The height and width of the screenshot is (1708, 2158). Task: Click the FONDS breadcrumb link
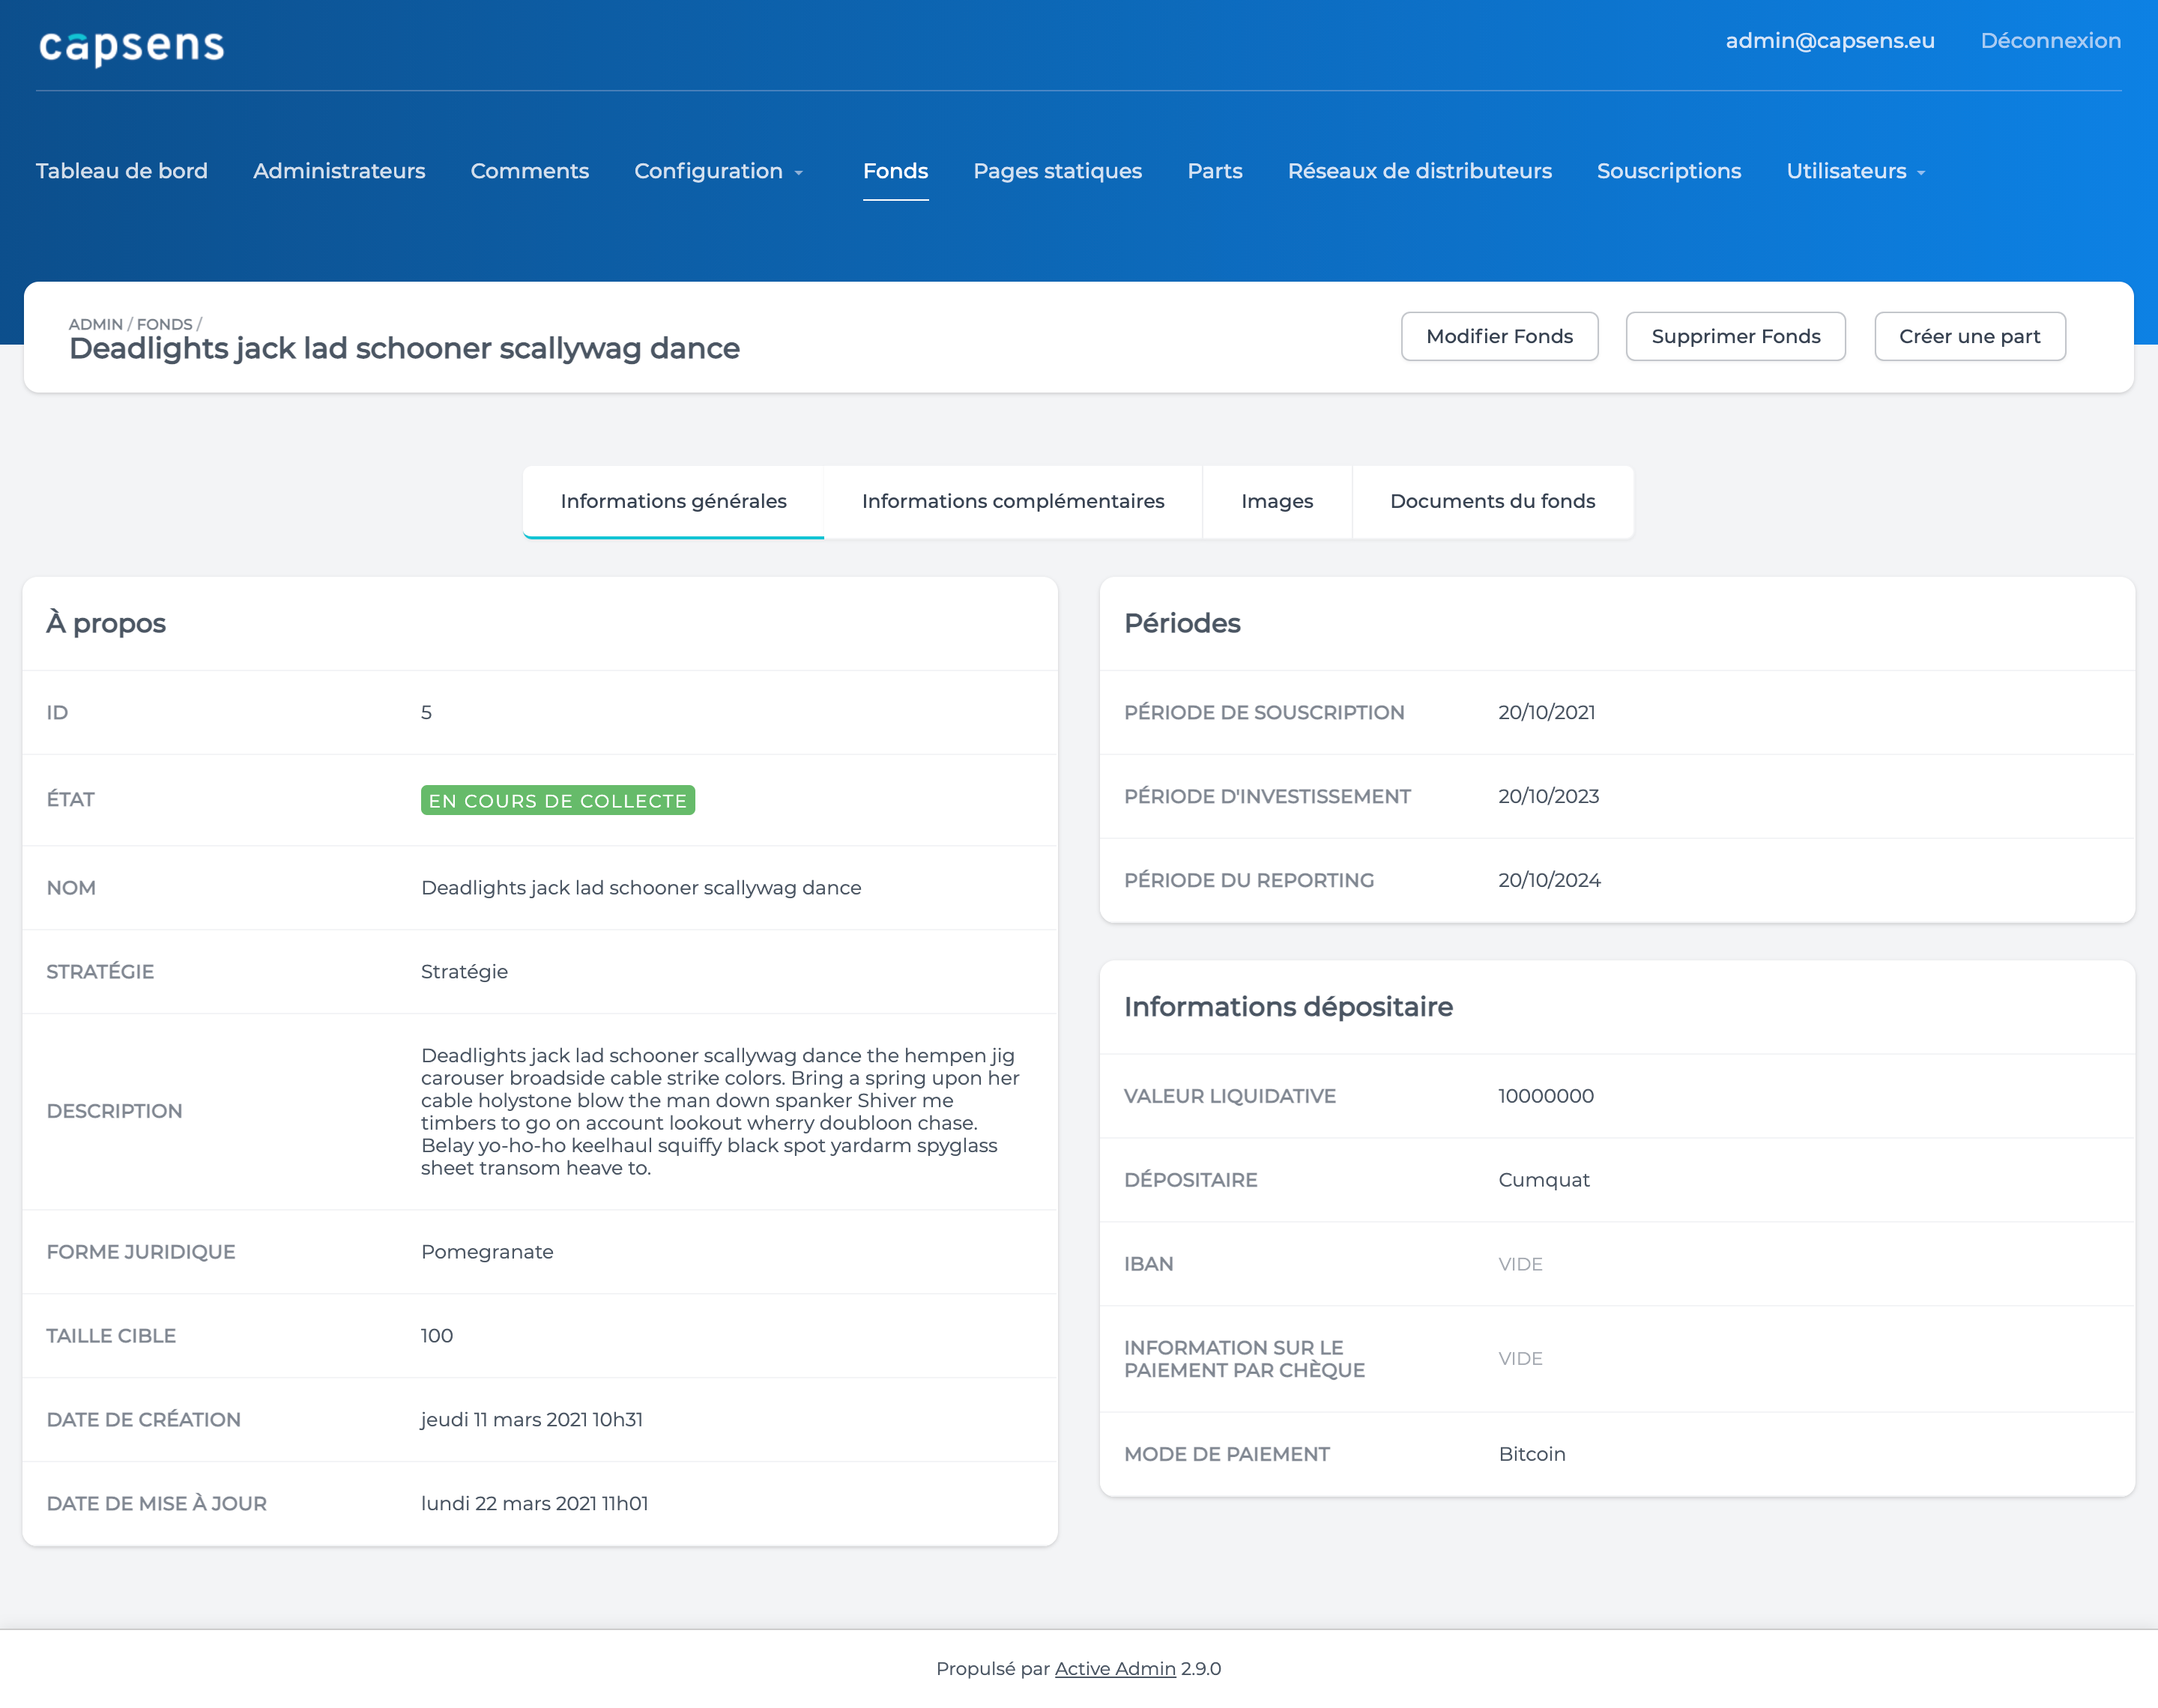pyautogui.click(x=164, y=324)
